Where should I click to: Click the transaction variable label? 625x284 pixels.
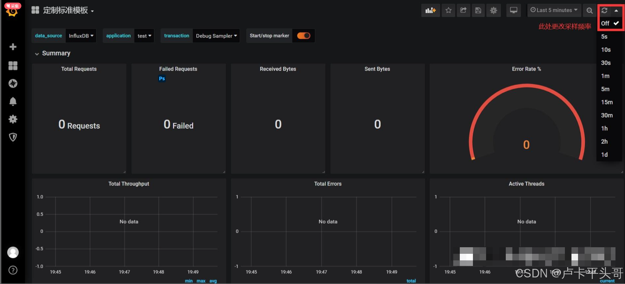[177, 36]
